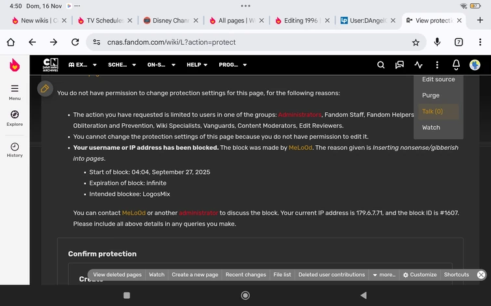Close the View protection tab
The width and height of the screenshot is (491, 306).
click(459, 21)
